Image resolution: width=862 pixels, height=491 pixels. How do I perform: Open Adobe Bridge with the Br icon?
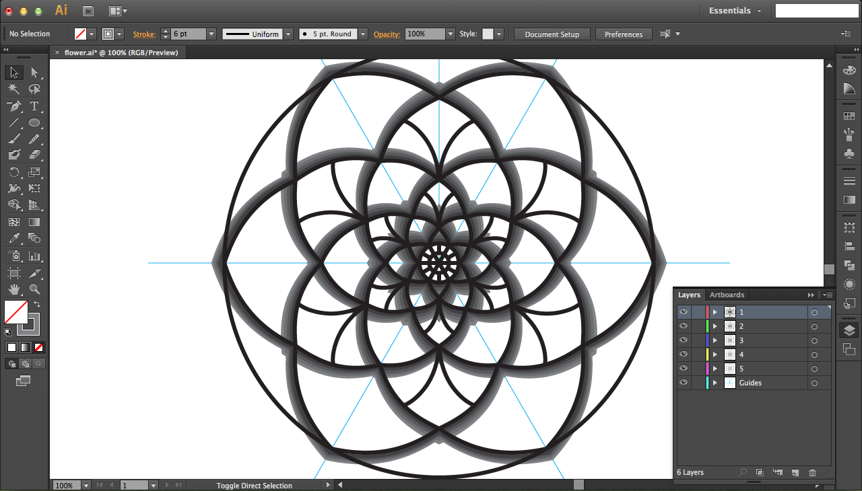pyautogui.click(x=88, y=11)
